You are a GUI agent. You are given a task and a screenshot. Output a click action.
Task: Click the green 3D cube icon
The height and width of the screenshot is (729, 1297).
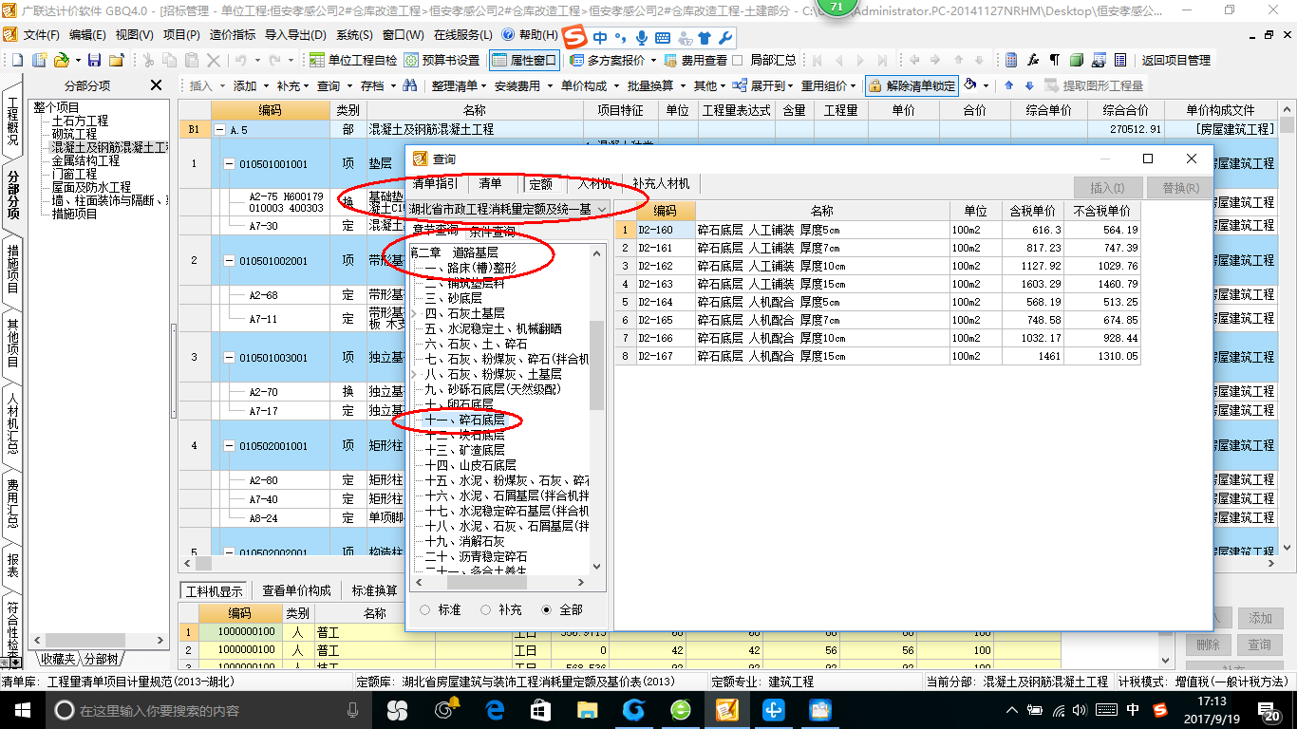(x=1076, y=60)
